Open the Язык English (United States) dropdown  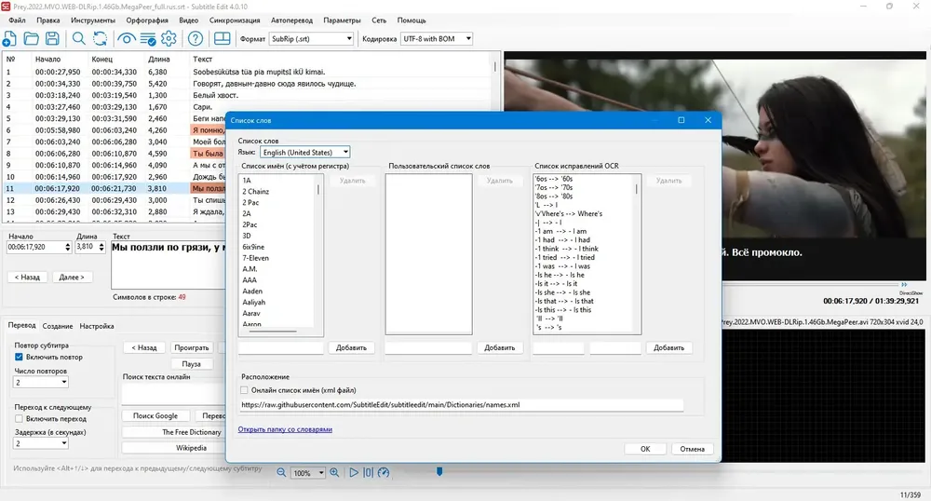coord(305,153)
